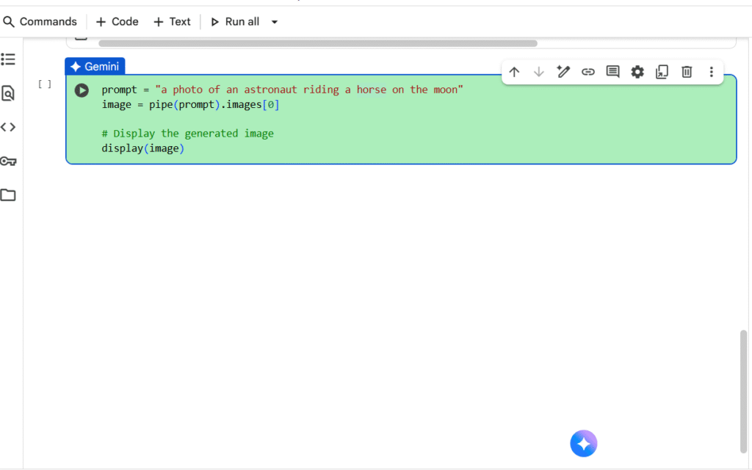Add a new Code cell

(117, 21)
